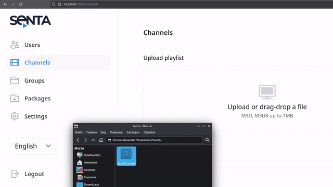Click Thunar's forward navigation arrow
333x187 pixels.
pos(85,140)
